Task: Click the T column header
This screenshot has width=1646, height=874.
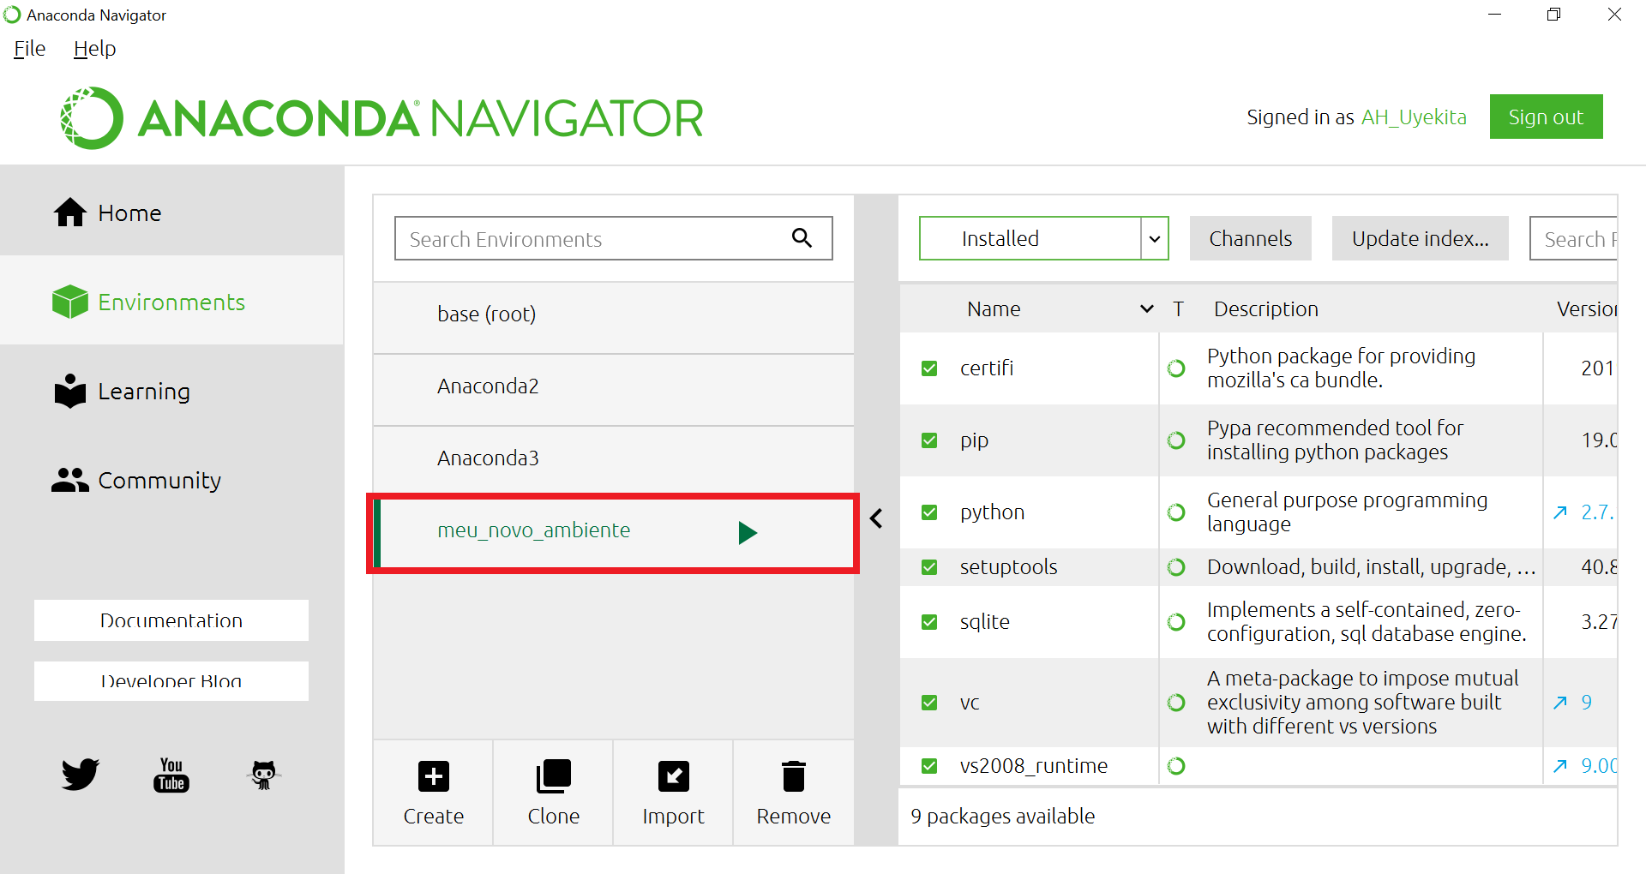Action: pyautogui.click(x=1178, y=308)
